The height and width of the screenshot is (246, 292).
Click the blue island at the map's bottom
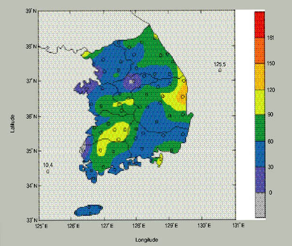coord(89,210)
